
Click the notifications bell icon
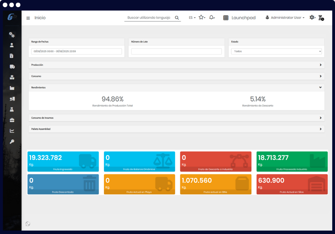click(212, 18)
